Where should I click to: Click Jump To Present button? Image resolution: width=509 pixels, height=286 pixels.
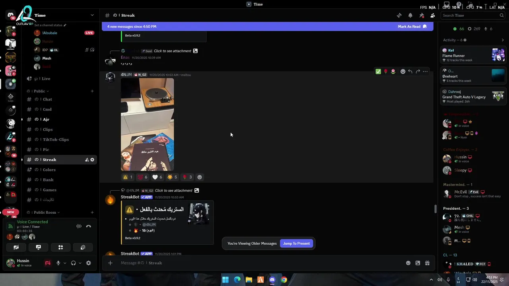296,243
